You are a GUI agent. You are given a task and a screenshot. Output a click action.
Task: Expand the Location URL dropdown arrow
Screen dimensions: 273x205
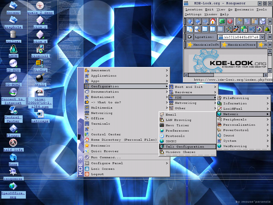(262, 37)
